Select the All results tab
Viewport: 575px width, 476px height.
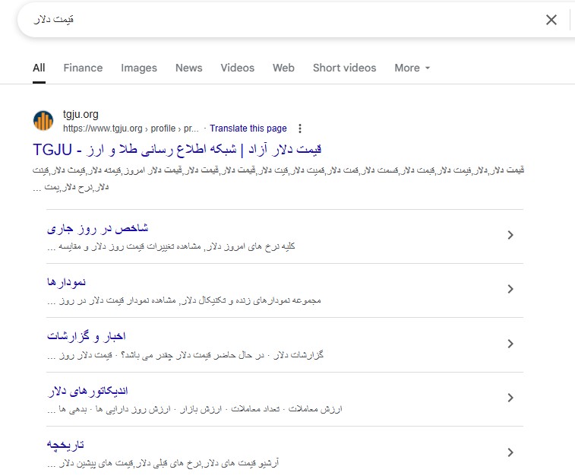pos(39,68)
